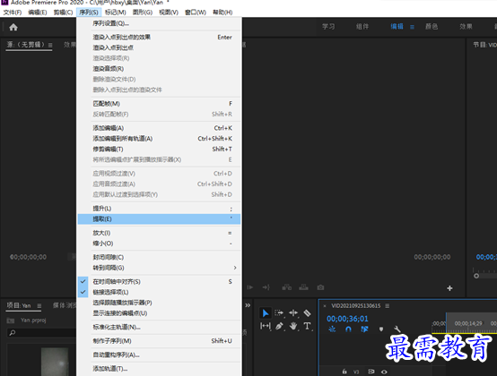497x376 pixels.
Task: Open the 标记(M) menu
Action: pos(116,13)
